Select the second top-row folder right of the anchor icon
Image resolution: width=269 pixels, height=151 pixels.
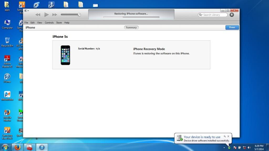(81, 5)
